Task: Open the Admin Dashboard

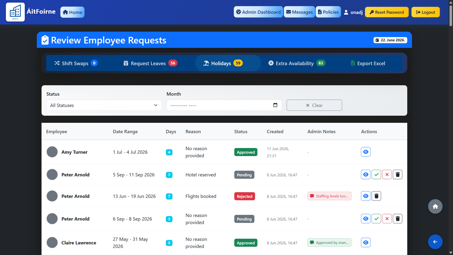Action: tap(258, 12)
